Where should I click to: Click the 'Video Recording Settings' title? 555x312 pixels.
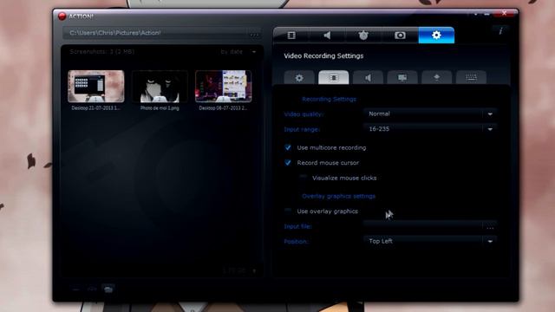323,55
